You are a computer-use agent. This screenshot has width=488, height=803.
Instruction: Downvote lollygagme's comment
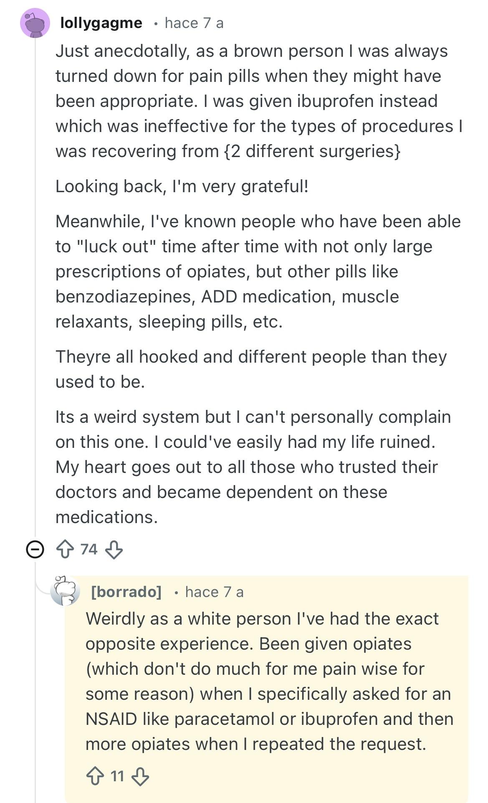(x=114, y=549)
